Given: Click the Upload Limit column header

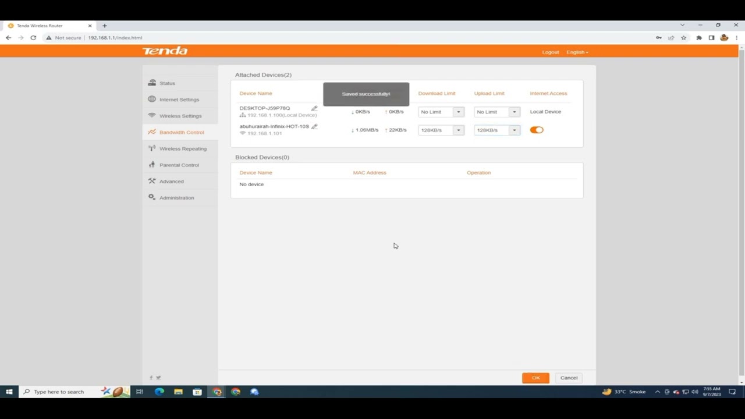Looking at the screenshot, I should (x=489, y=93).
